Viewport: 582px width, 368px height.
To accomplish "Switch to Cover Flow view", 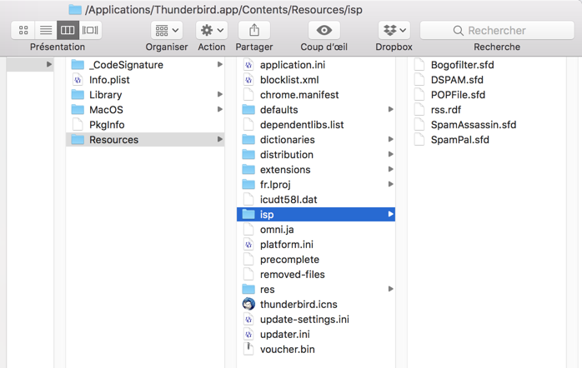I will click(90, 30).
